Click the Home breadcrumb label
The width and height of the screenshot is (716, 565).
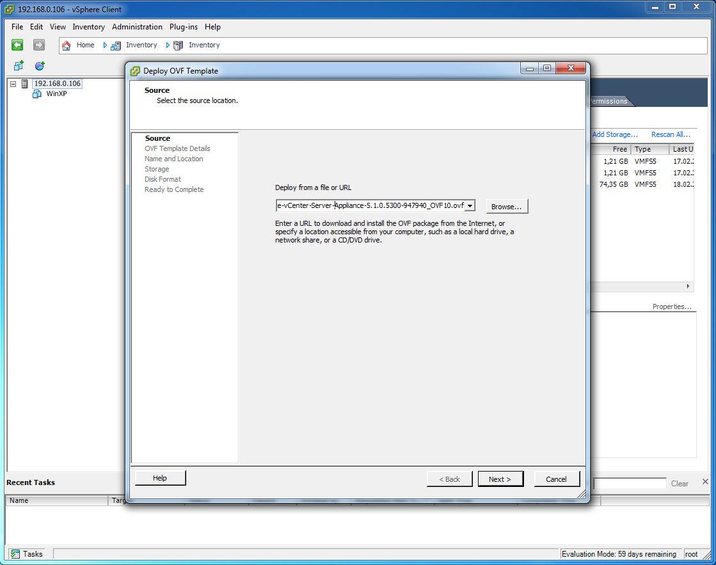85,45
